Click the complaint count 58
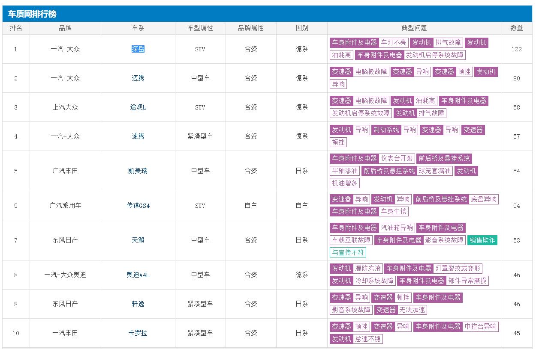This screenshot has width=539, height=349. [517, 107]
